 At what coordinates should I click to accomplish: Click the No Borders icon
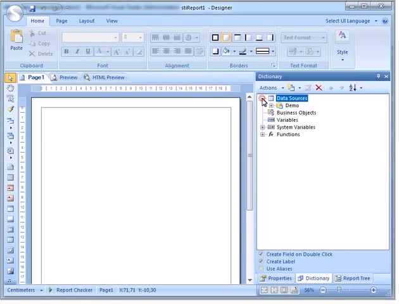226,37
